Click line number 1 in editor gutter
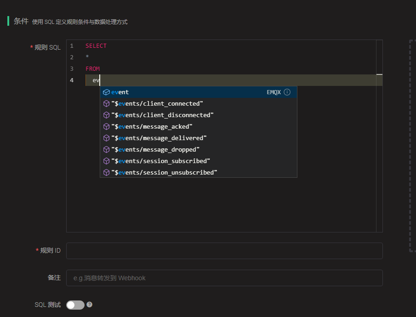This screenshot has width=416, height=317. [x=72, y=46]
